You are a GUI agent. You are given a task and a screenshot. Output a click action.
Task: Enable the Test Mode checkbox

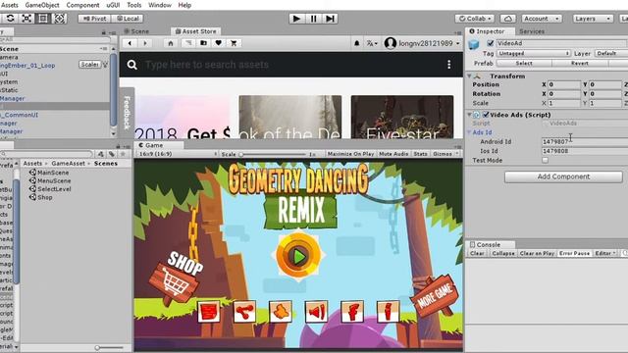[546, 160]
